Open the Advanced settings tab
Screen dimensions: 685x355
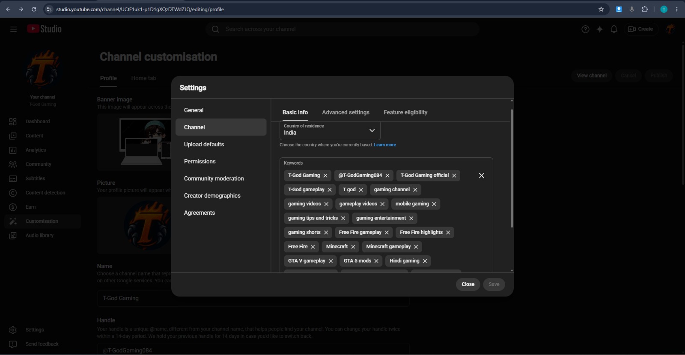tap(345, 112)
